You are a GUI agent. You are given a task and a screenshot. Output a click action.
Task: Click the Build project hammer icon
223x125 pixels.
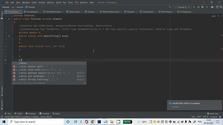coord(170,7)
